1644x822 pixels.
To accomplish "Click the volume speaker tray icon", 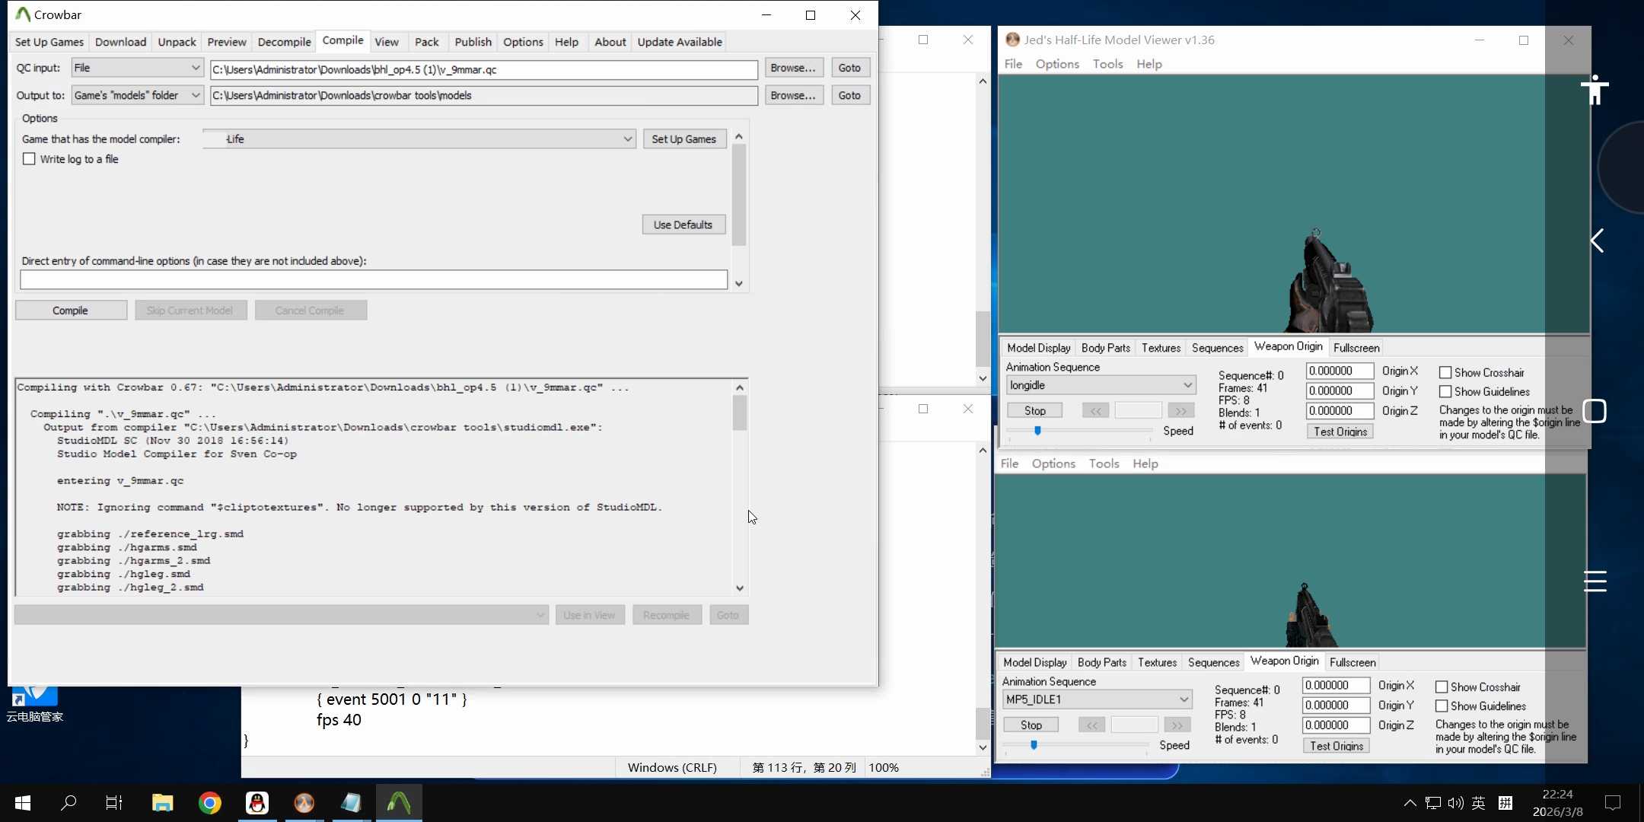I will (x=1455, y=803).
